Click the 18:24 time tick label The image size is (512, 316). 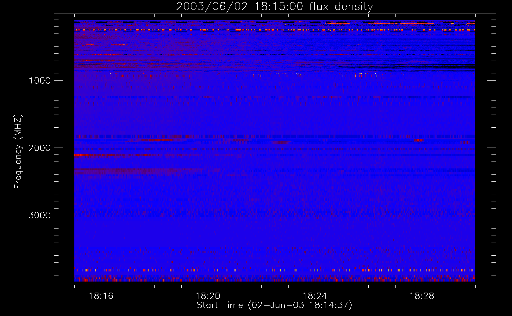tap(315, 296)
